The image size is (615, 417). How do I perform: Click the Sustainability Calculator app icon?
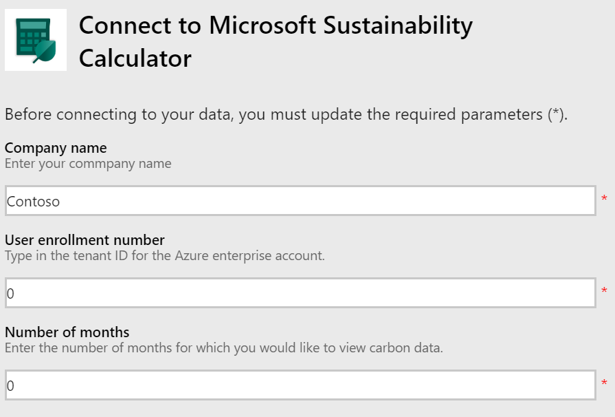(x=35, y=40)
